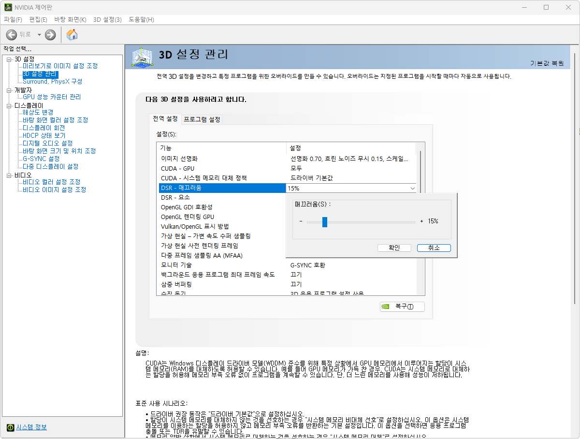Select the OpenGL 렌더링 GPU row
The image size is (580, 439).
click(x=222, y=217)
